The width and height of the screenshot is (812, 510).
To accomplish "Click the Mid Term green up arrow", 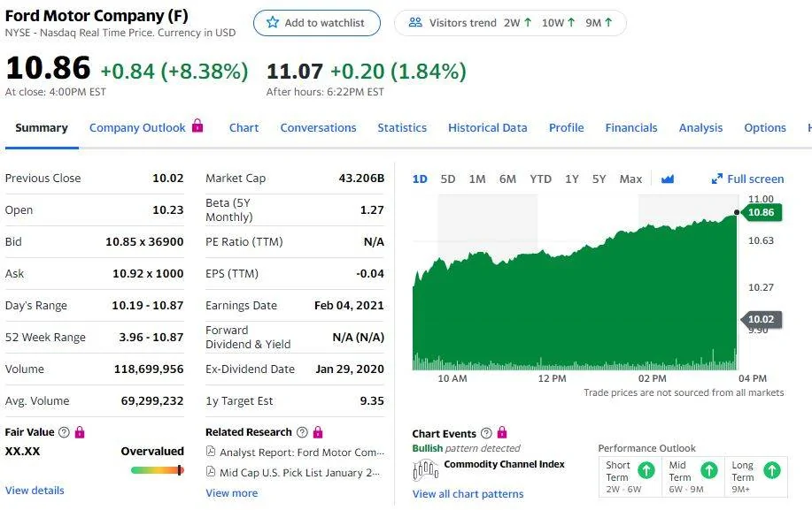I will (709, 470).
